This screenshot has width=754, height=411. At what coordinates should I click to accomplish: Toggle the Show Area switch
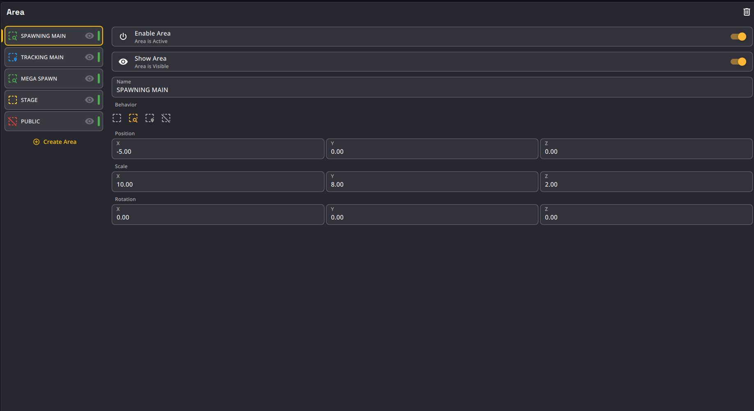tap(738, 62)
